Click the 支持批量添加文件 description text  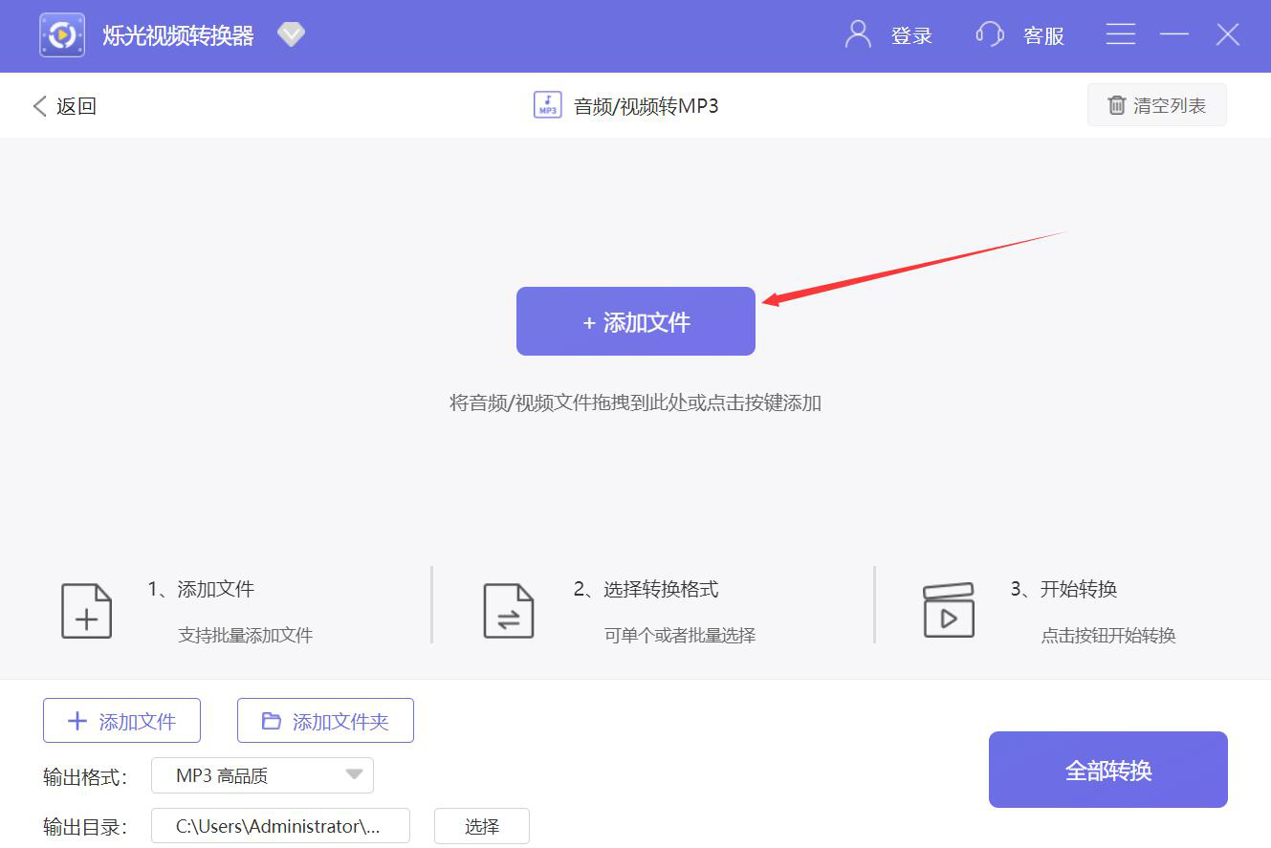tap(246, 635)
